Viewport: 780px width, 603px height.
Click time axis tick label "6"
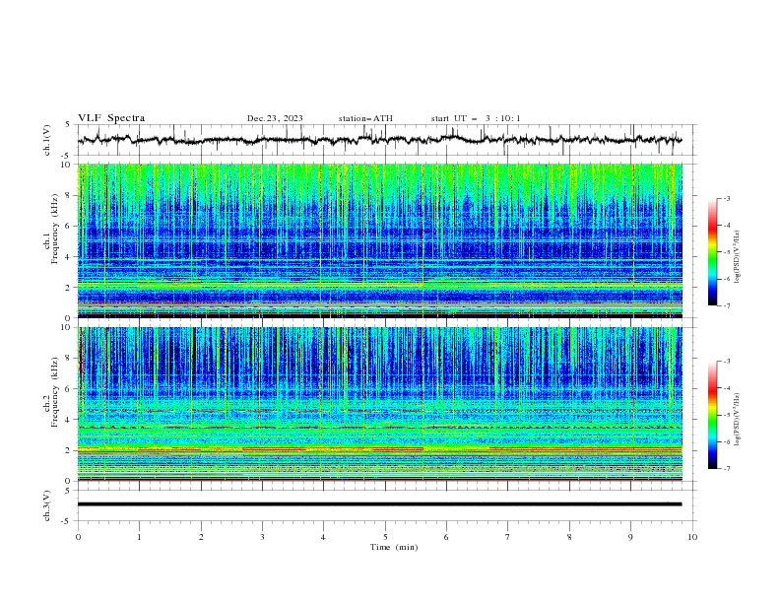click(x=446, y=537)
